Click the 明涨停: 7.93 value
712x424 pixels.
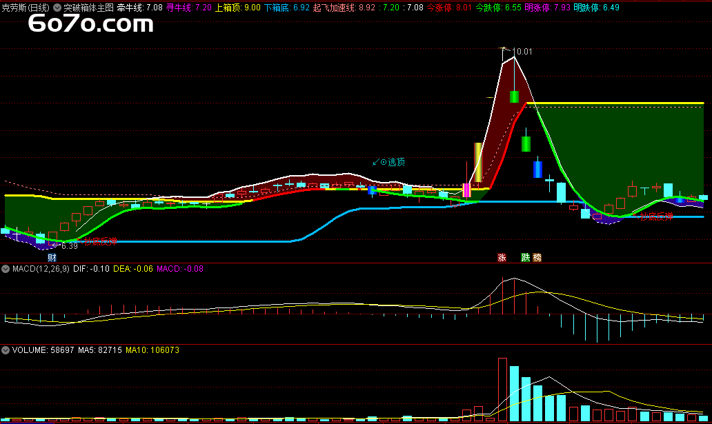click(547, 8)
